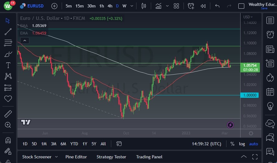The width and height of the screenshot is (277, 163).
Task: Open the ruler measure tool
Action: (x=8, y=114)
